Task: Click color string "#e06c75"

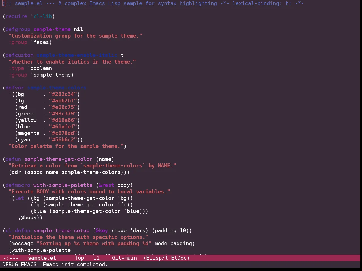Action: [63, 107]
